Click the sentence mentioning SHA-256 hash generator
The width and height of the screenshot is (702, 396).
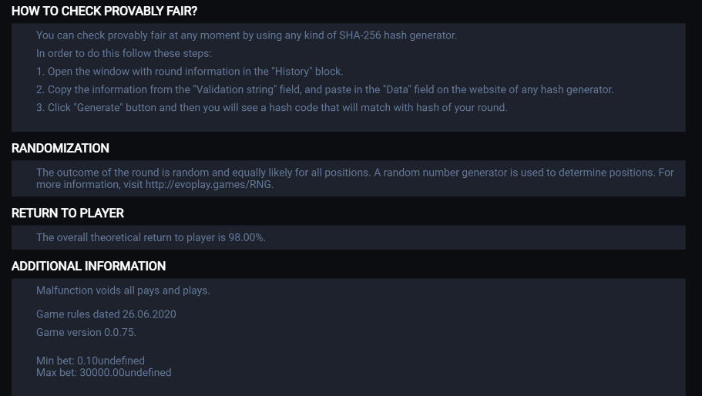(246, 35)
